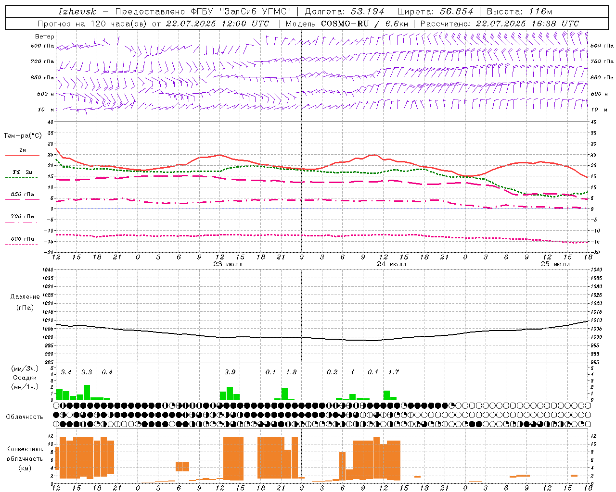Select the "(км)" convective height unit
Viewport: 616px width, 492px height.
point(25,468)
